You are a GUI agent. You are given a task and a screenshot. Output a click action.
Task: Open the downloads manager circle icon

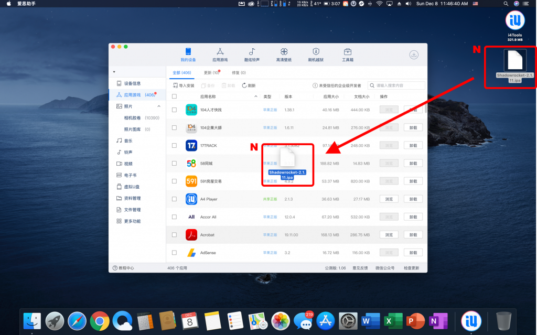pos(414,55)
